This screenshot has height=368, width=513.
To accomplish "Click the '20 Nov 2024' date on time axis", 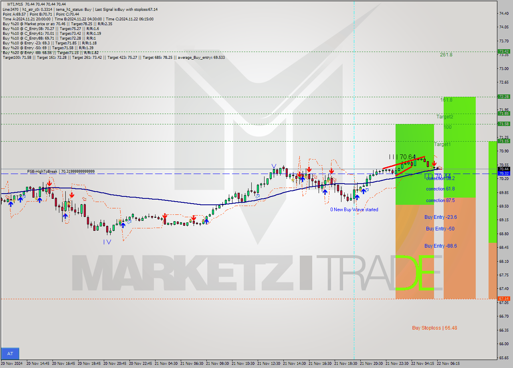I will [x=11, y=364].
